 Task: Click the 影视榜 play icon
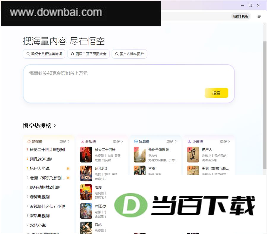(82, 141)
